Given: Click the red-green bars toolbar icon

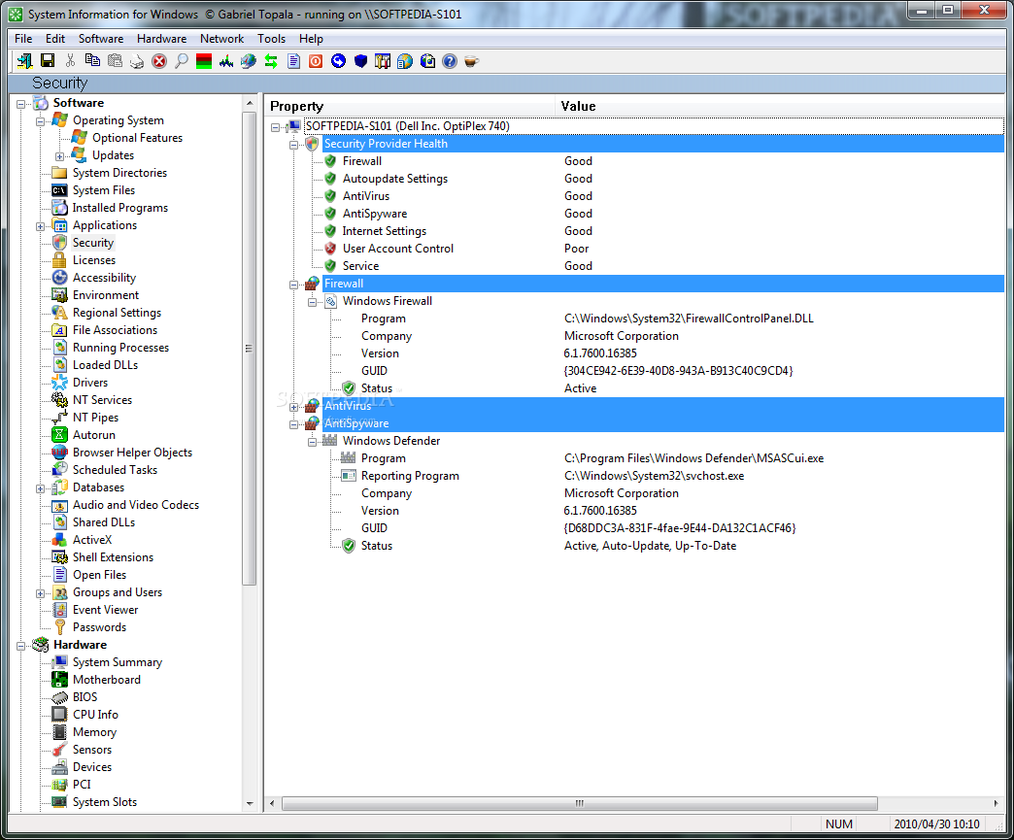Looking at the screenshot, I should [204, 61].
